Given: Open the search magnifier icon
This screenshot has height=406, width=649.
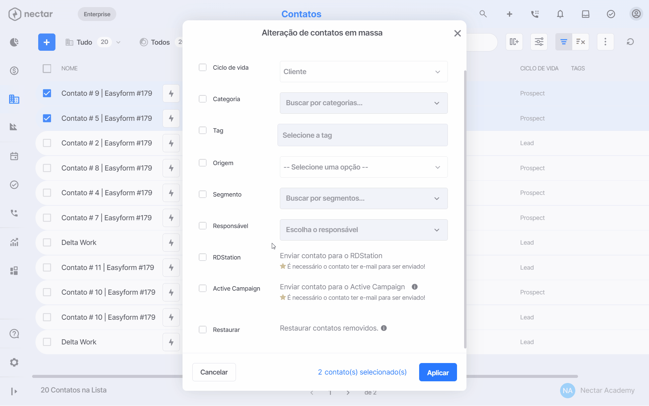Looking at the screenshot, I should (x=483, y=14).
